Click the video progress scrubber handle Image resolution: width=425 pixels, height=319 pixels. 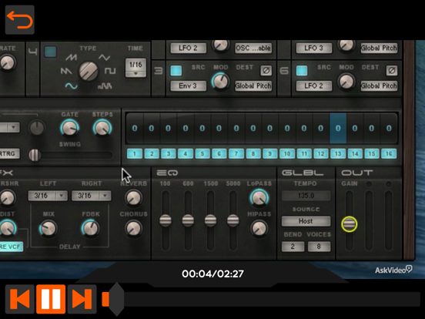(x=116, y=299)
